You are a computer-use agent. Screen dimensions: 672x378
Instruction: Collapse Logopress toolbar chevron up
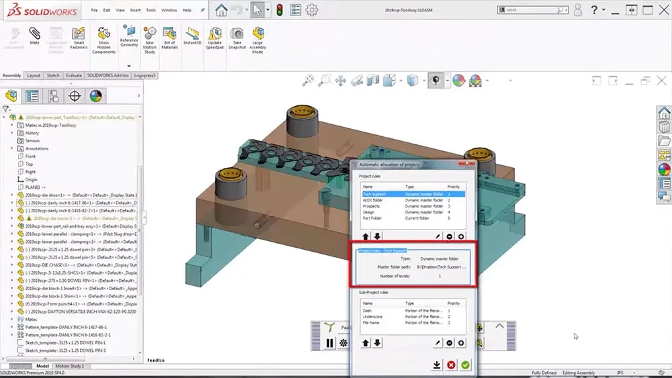click(x=500, y=326)
